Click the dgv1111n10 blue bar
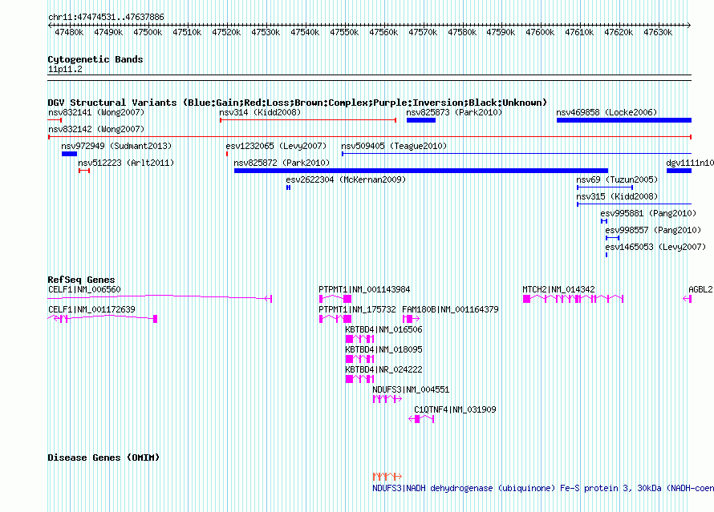 pyautogui.click(x=679, y=171)
